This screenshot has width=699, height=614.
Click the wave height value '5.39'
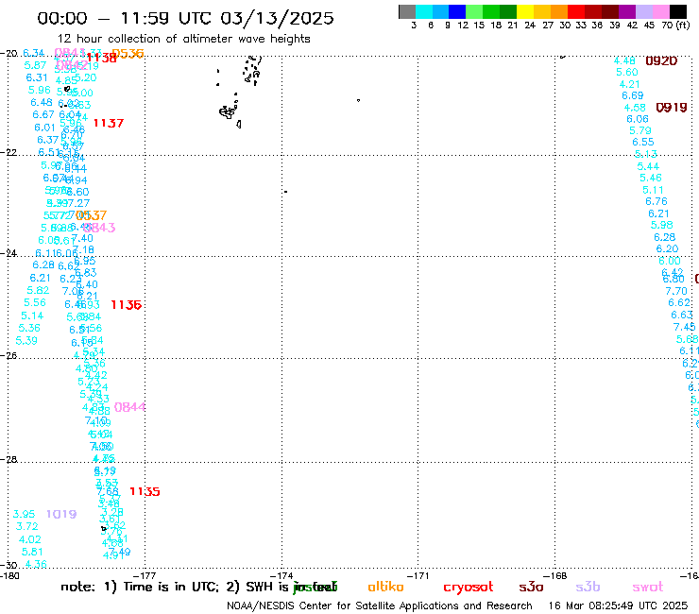[x=26, y=341]
